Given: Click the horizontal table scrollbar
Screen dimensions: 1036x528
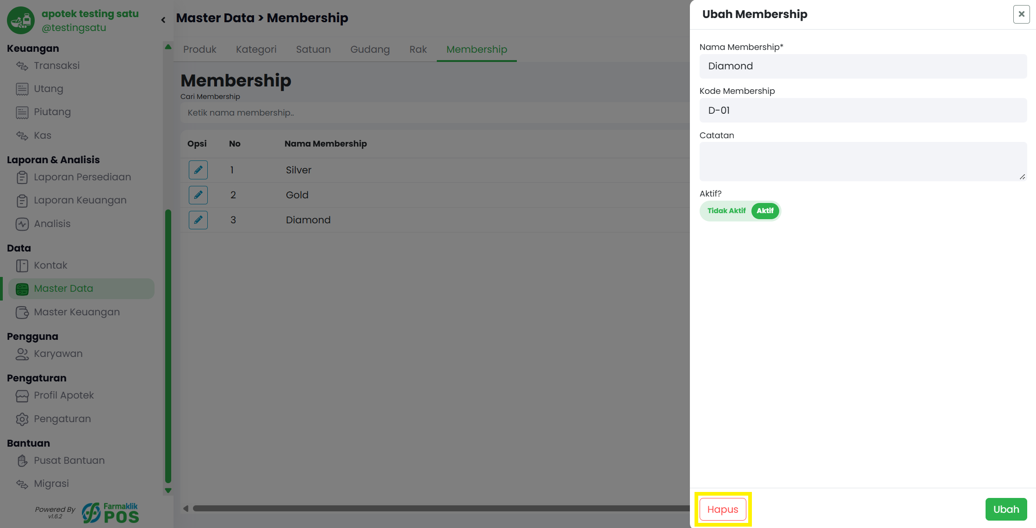Looking at the screenshot, I should (x=440, y=509).
